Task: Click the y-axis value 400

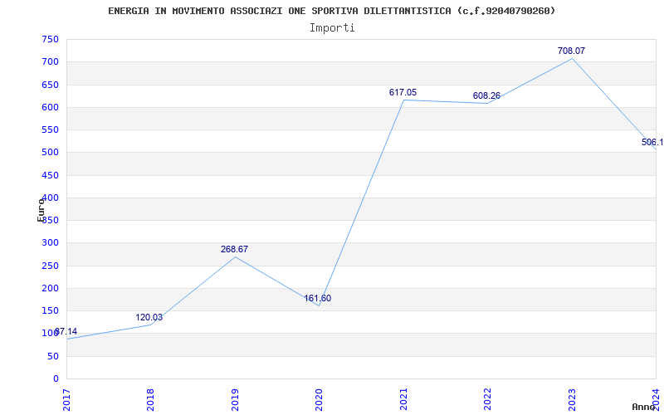Action: tap(50, 198)
